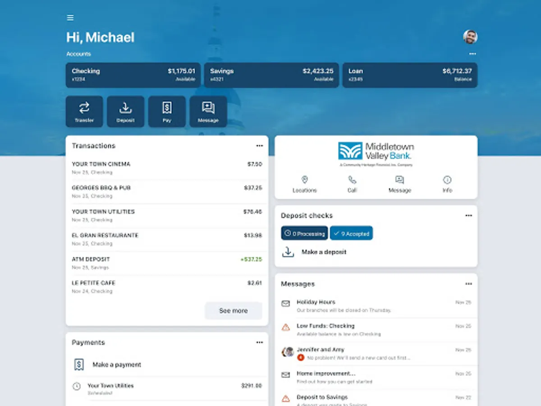
Task: Click the Middletown Valley Bank logo
Action: click(x=376, y=154)
